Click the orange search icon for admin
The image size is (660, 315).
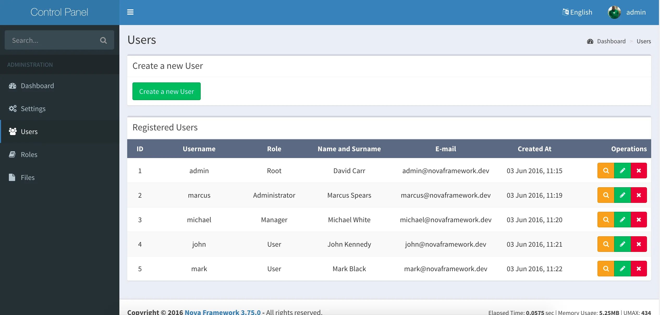point(605,170)
